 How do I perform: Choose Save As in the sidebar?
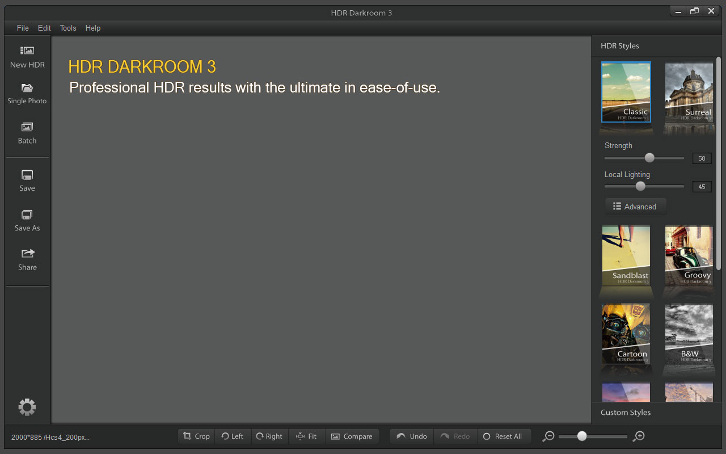tap(27, 221)
